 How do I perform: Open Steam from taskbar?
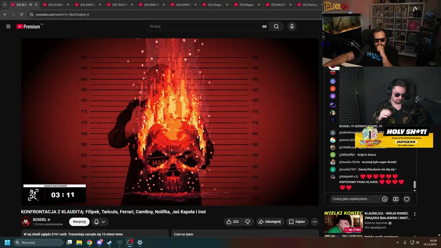(109, 242)
